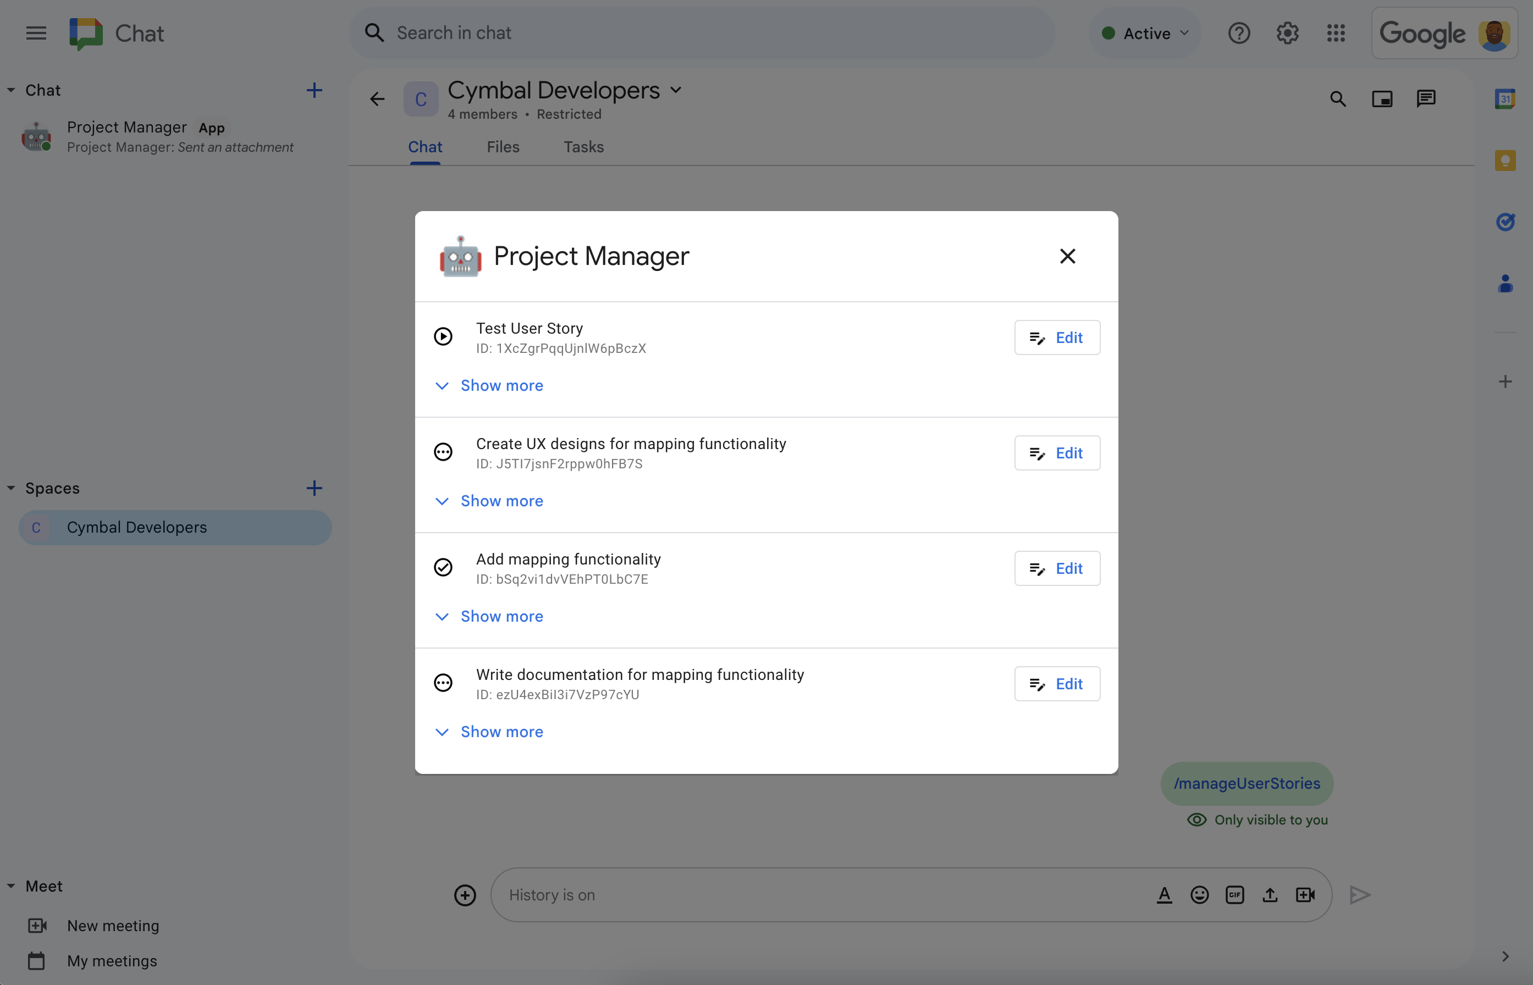Screen dimensions: 1533x985
Task: Click Edit button for Add mapping functionality
Action: pyautogui.click(x=1054, y=567)
